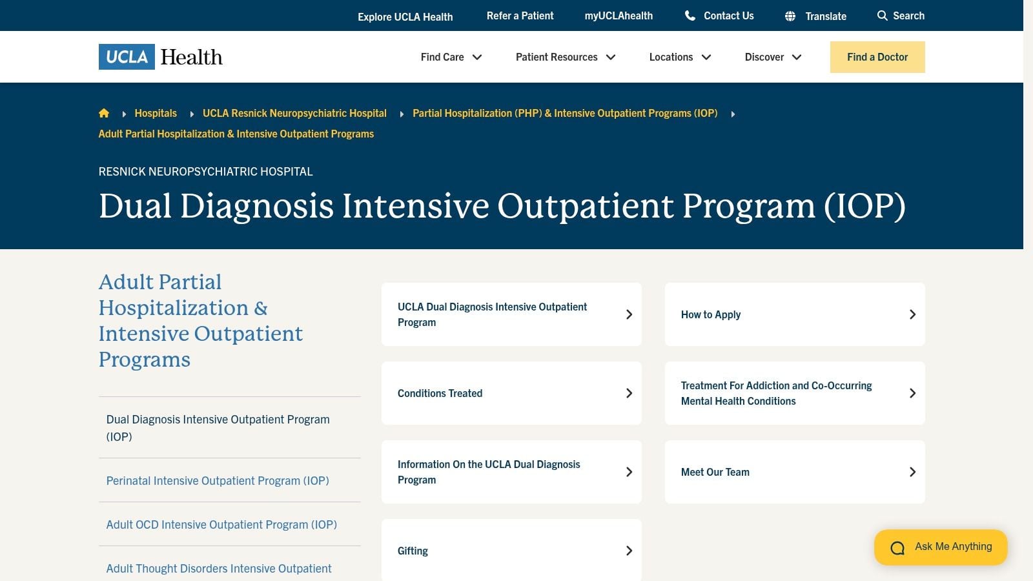Click the chat bubble icon in Ask Me Anything
Screen dimensions: 1033x581
[x=897, y=548]
